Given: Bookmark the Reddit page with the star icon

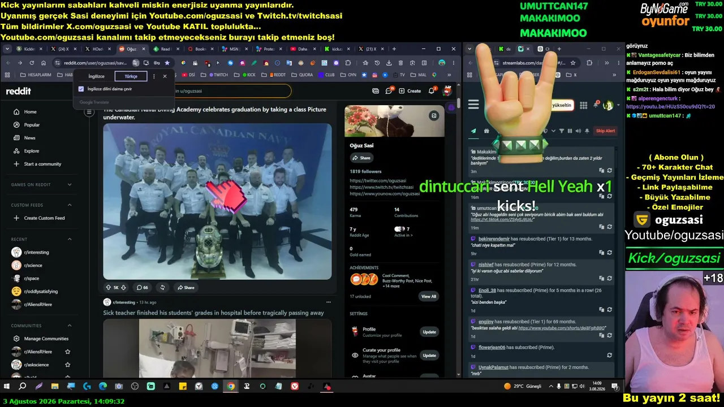Looking at the screenshot, I should [x=167, y=63].
